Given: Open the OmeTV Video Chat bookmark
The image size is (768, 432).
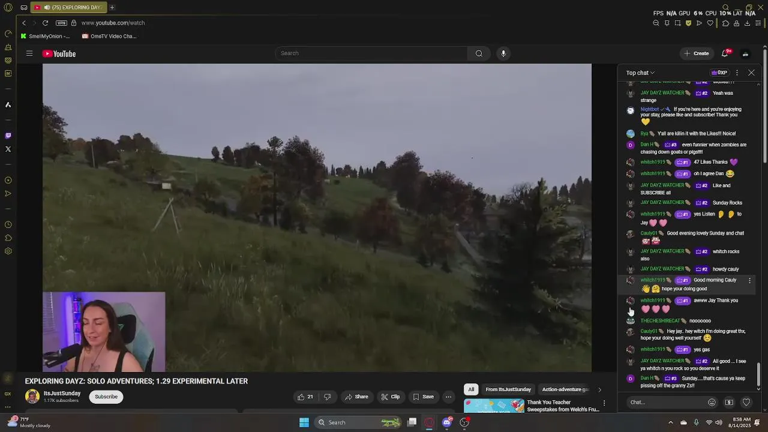Looking at the screenshot, I should click(109, 36).
